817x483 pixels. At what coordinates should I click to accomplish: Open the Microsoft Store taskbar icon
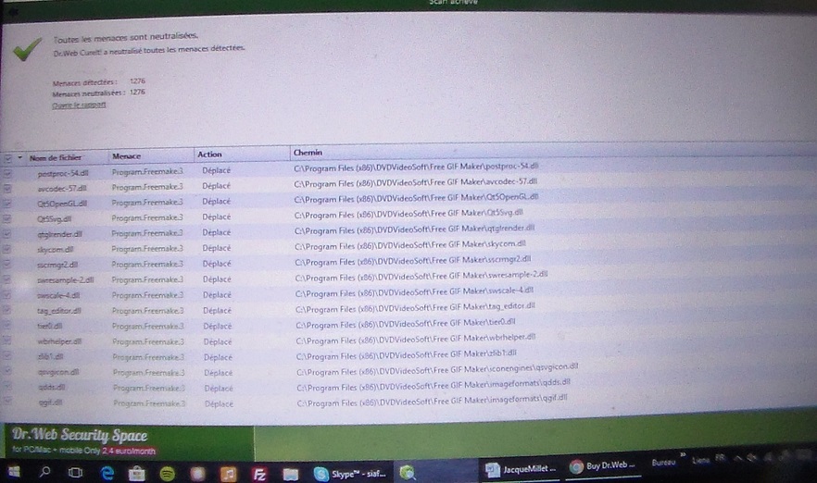[137, 474]
